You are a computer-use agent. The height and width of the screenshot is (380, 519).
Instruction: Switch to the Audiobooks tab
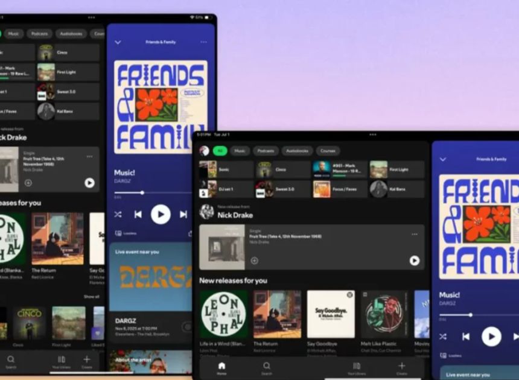coord(297,151)
